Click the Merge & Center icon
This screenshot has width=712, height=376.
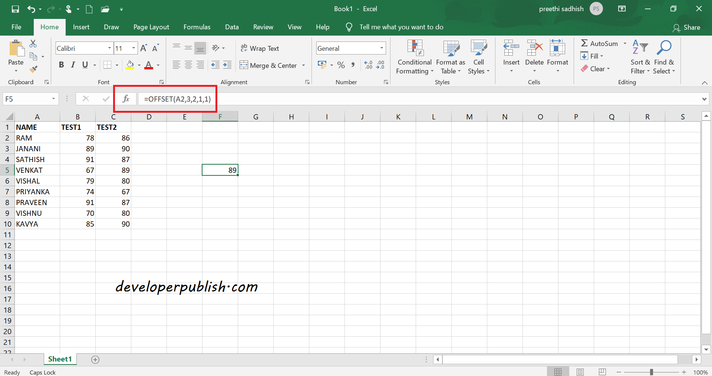click(x=244, y=65)
